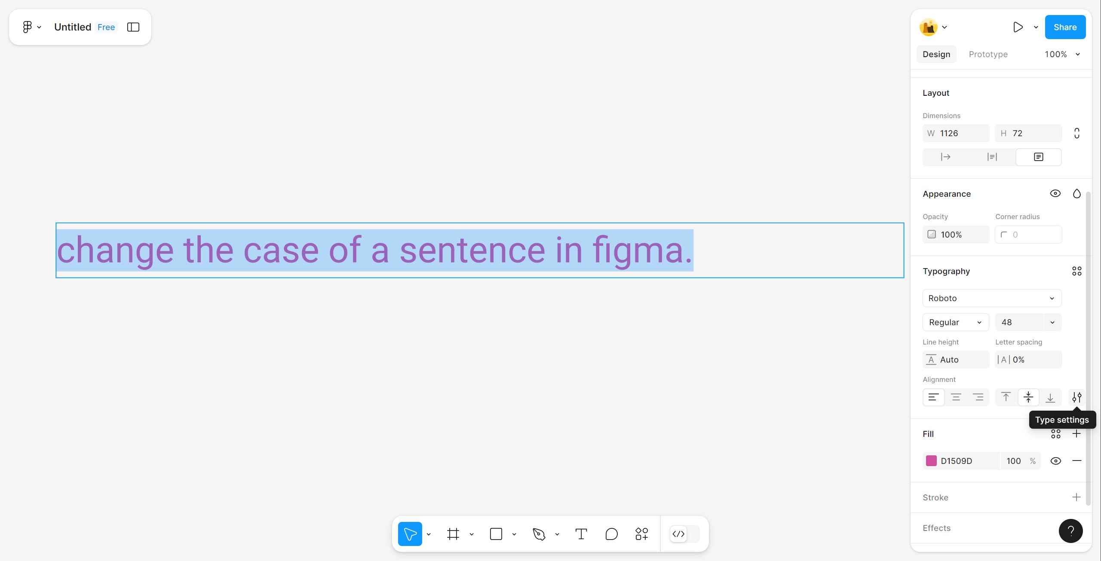Select the Pen tool in the toolbar
Viewport: 1101px width, 561px height.
pyautogui.click(x=539, y=534)
